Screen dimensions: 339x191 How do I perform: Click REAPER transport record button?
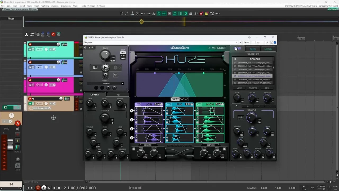(x=38, y=188)
